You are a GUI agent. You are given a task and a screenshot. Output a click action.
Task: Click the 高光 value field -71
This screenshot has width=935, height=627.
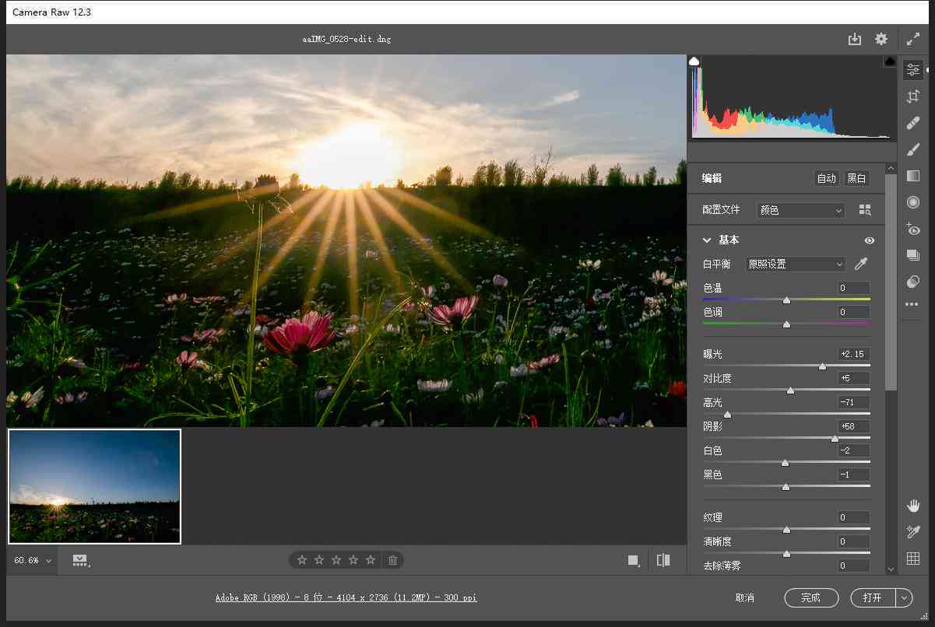pos(854,402)
